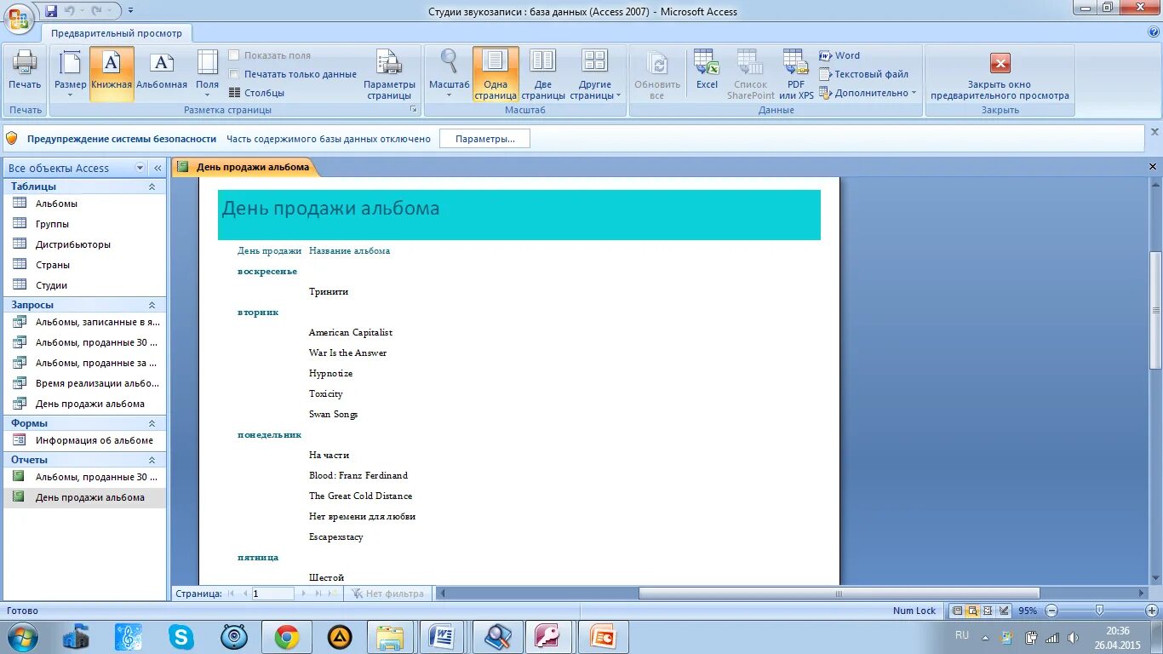Click zoom in plus button
Viewport: 1163px width, 654px height.
[1151, 611]
